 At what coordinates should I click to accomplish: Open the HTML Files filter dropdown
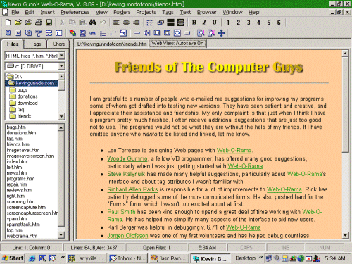pos(61,56)
